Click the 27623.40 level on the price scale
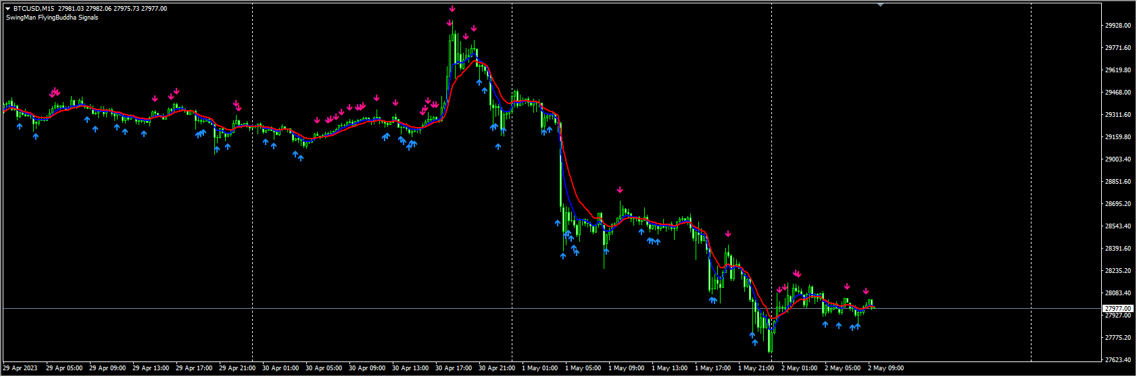 tap(1118, 360)
